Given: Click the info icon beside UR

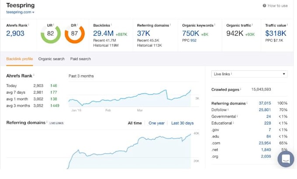Looking at the screenshot, I should pos(54,24).
